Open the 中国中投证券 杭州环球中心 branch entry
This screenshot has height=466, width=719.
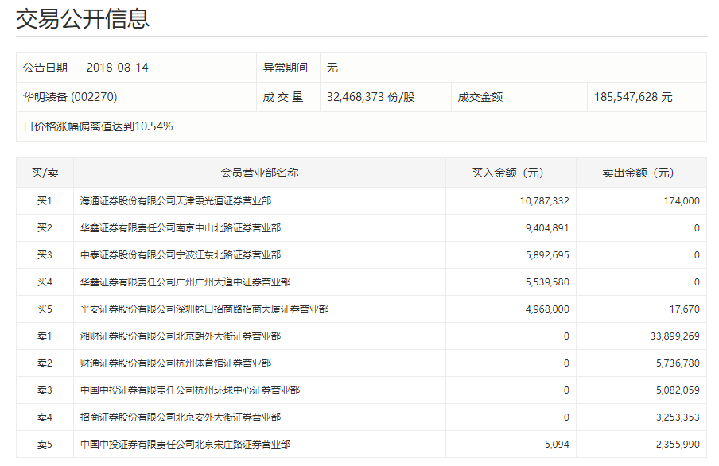pos(190,390)
